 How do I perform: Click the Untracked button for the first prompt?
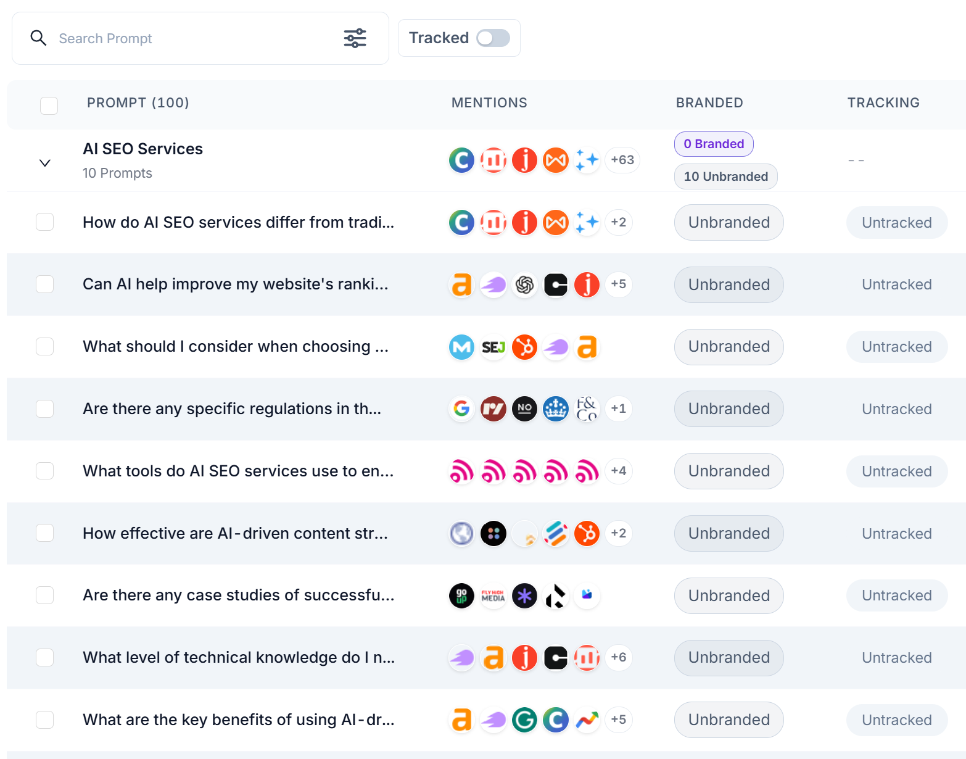pyautogui.click(x=896, y=223)
